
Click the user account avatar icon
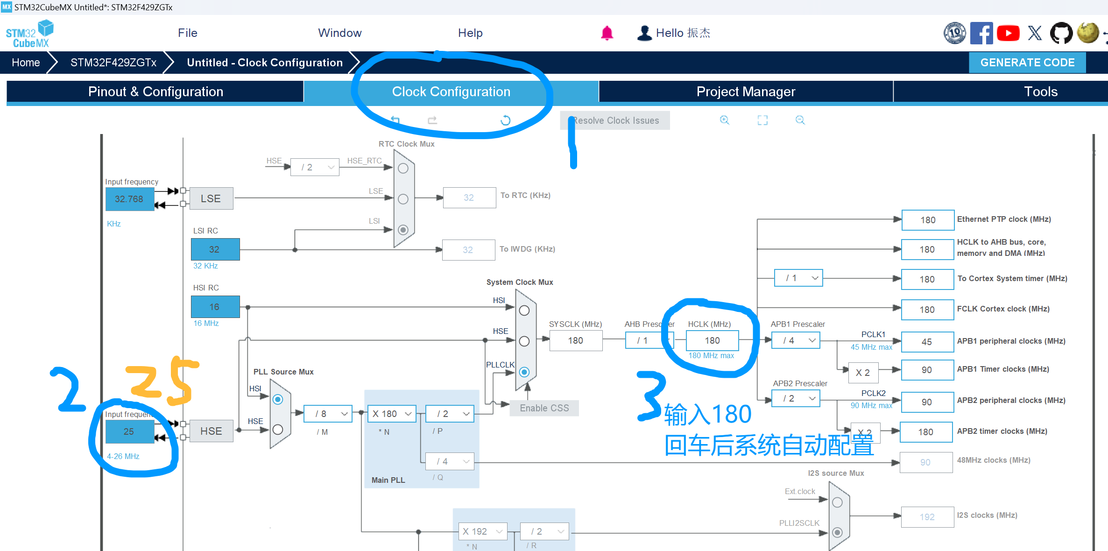(x=644, y=33)
